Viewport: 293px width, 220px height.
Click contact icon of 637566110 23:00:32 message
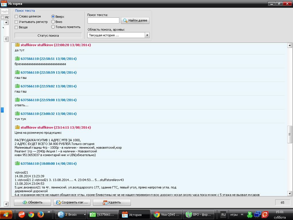(x=17, y=113)
